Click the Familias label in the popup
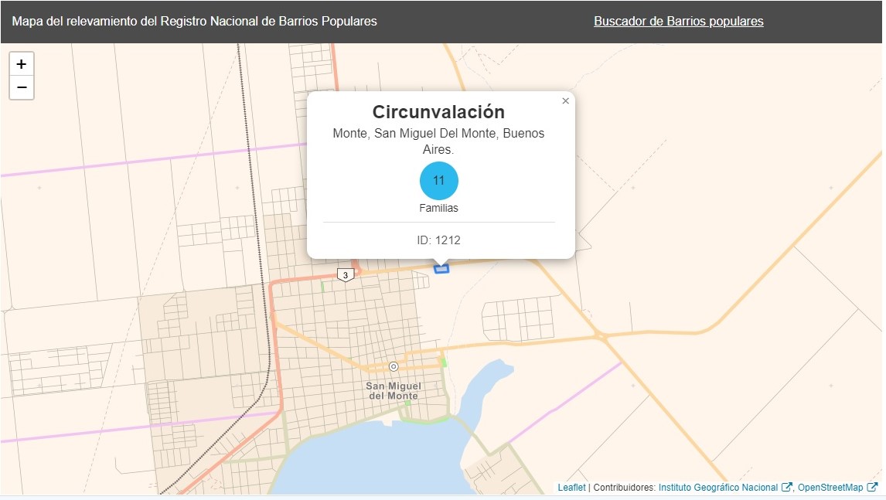This screenshot has height=500, width=886. pyautogui.click(x=438, y=208)
